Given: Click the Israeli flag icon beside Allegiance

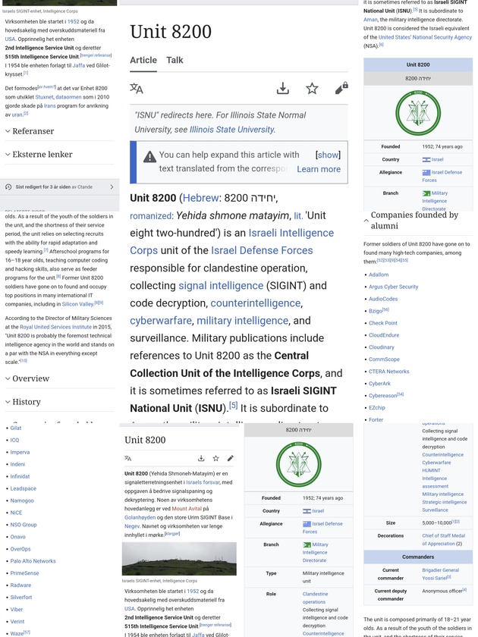Looking at the screenshot, I should click(426, 173).
